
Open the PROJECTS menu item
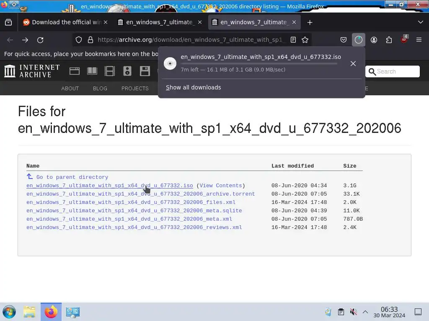pyautogui.click(x=135, y=89)
